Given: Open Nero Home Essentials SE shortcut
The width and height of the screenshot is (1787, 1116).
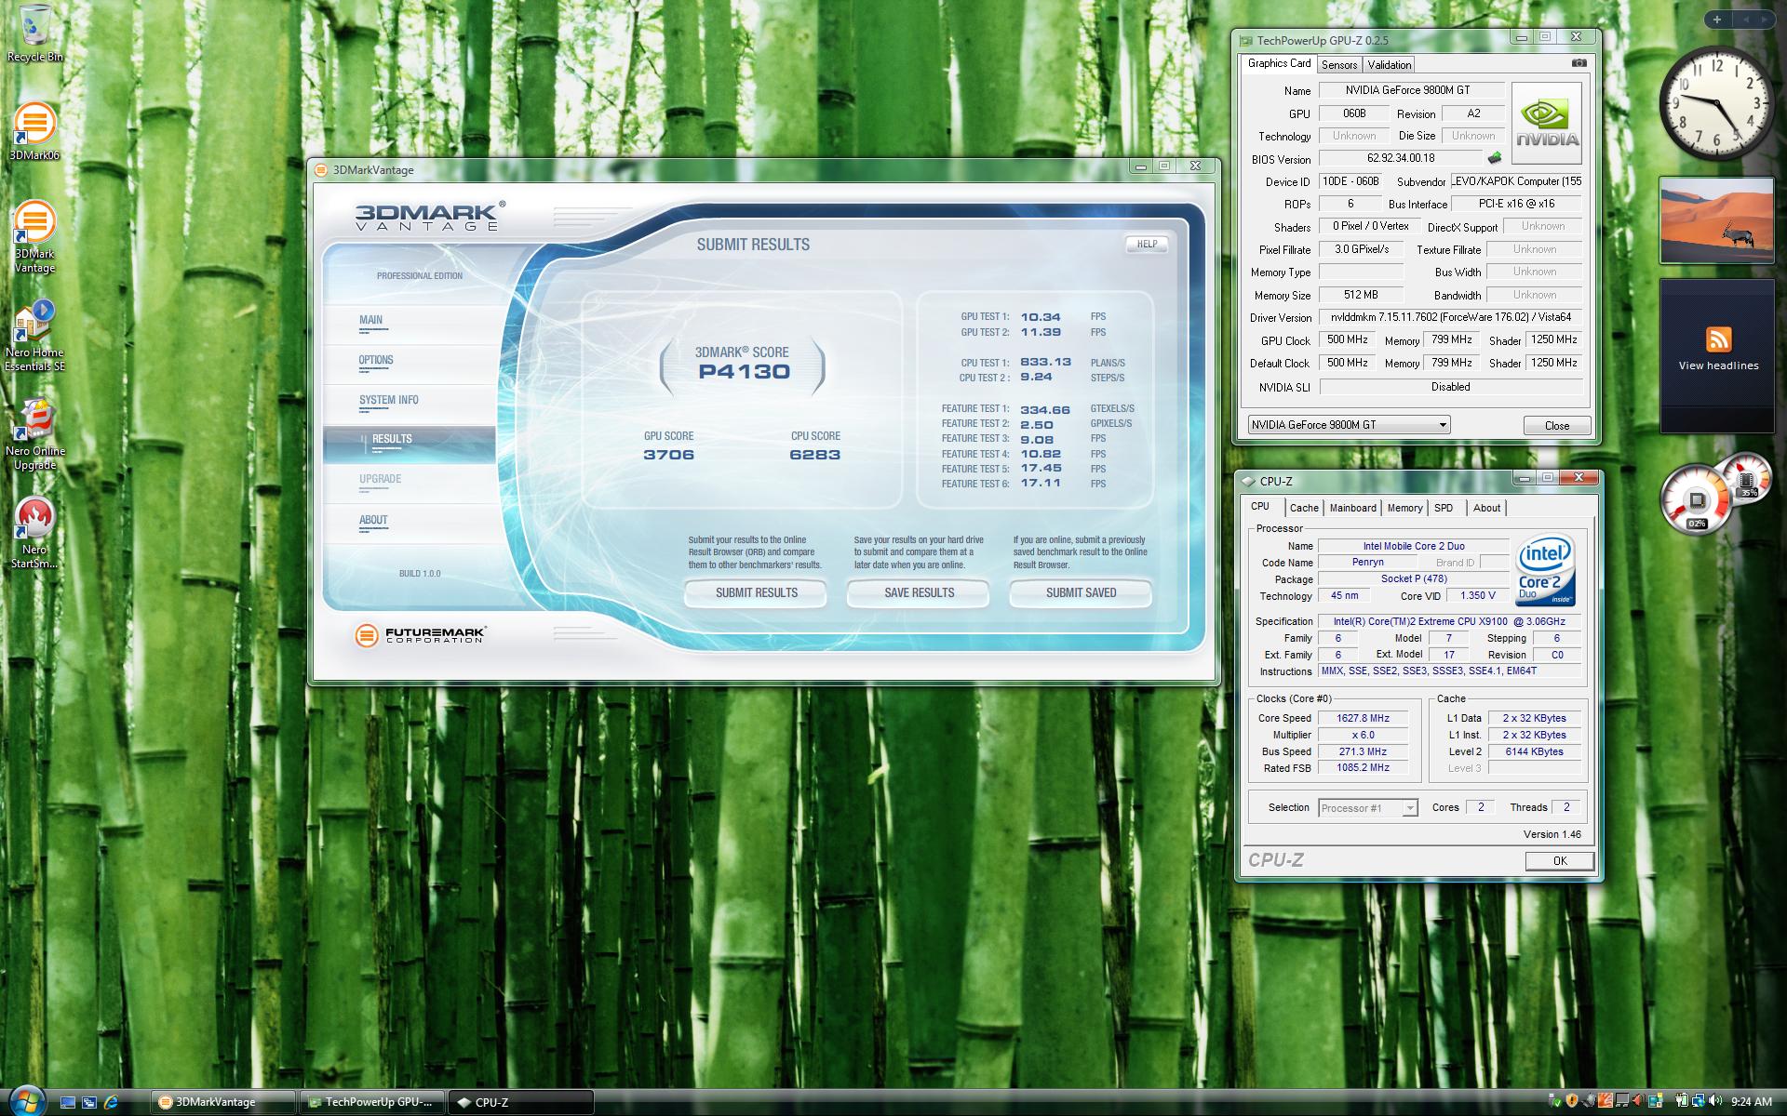Looking at the screenshot, I should (34, 335).
